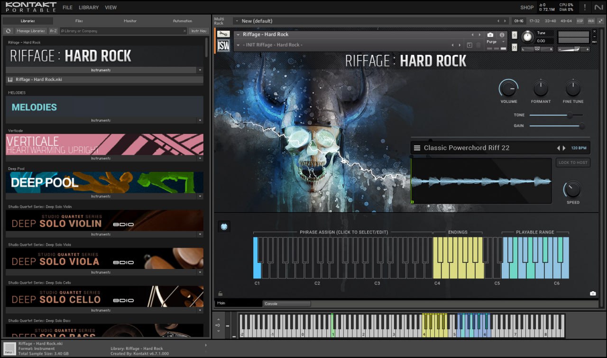Shift keyboard octave up arrow
The image size is (607, 358).
(218, 319)
